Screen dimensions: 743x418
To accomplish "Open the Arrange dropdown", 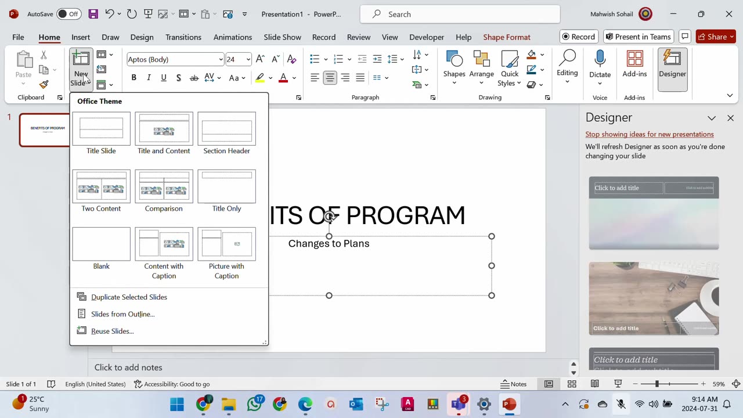I will click(481, 67).
